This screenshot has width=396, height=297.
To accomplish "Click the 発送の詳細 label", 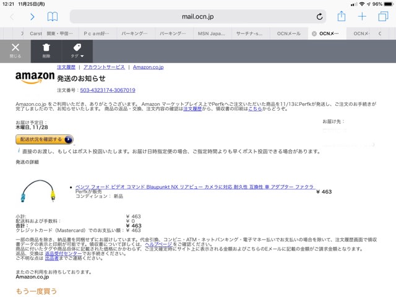I will [x=27, y=162].
